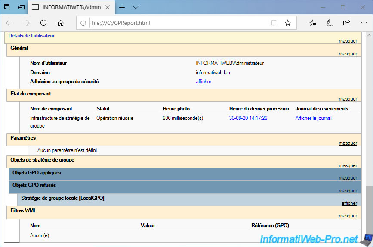Viewport: 373px width, 247px height.
Task: Click the vertical scrollbar thumb
Action: pos(369,213)
